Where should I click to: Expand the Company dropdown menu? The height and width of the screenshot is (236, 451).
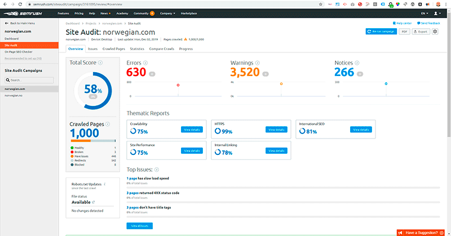tap(166, 12)
